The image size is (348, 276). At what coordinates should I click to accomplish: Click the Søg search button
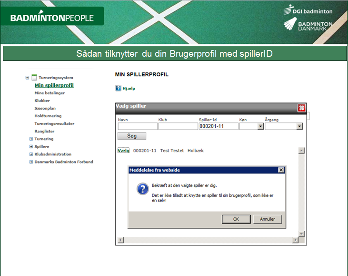click(132, 136)
